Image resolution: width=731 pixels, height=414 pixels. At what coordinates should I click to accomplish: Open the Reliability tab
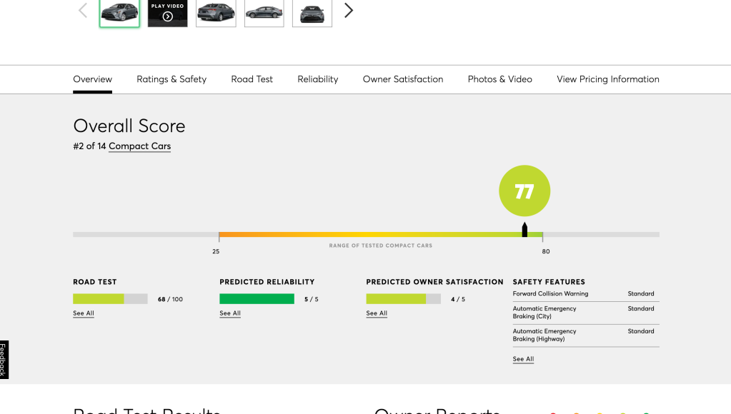(x=318, y=79)
